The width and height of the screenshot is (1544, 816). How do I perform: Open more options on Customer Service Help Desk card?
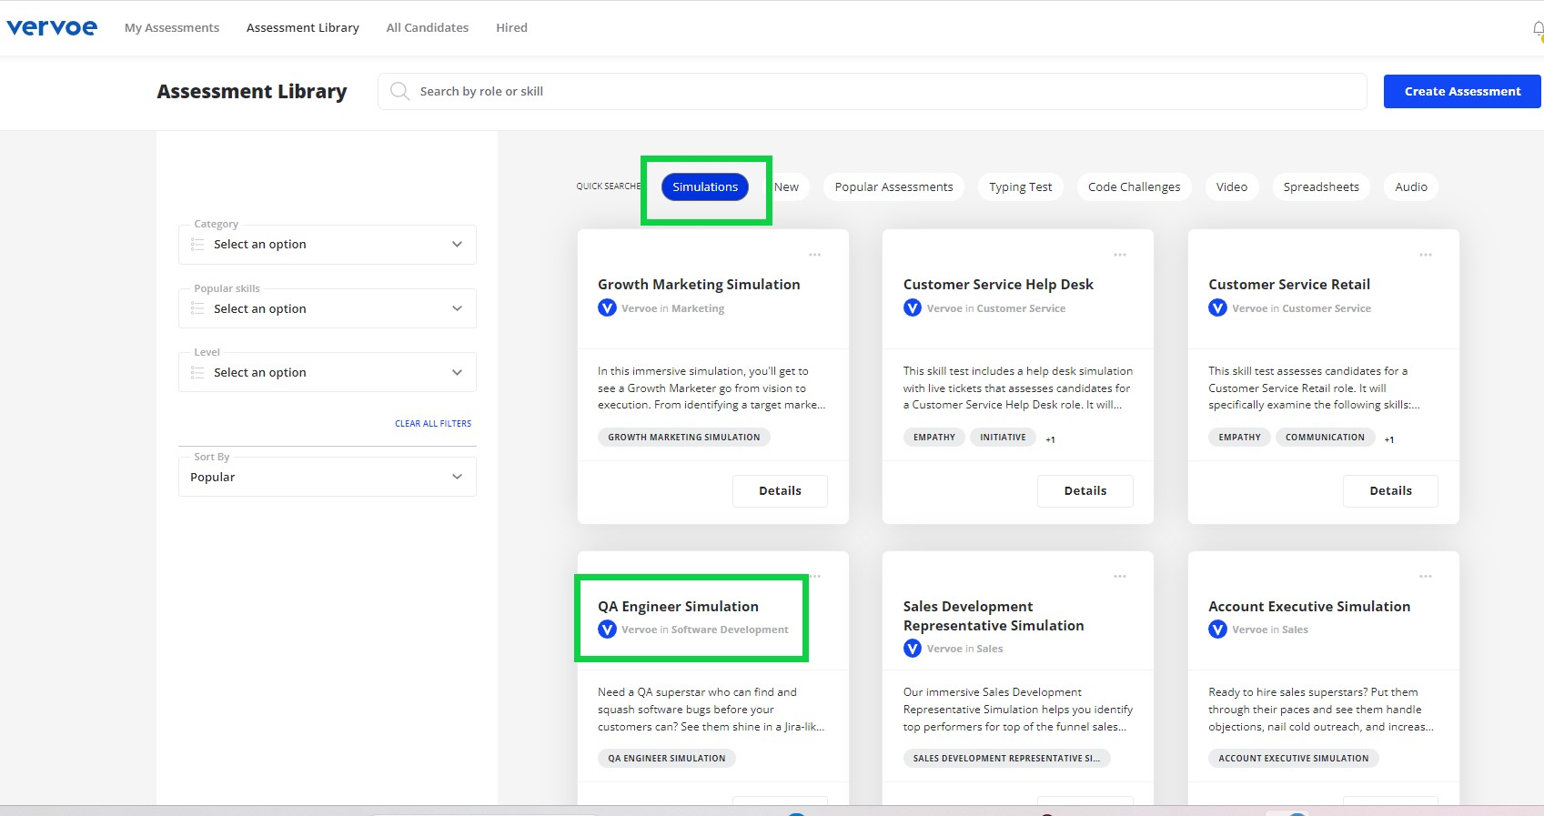tap(1120, 255)
